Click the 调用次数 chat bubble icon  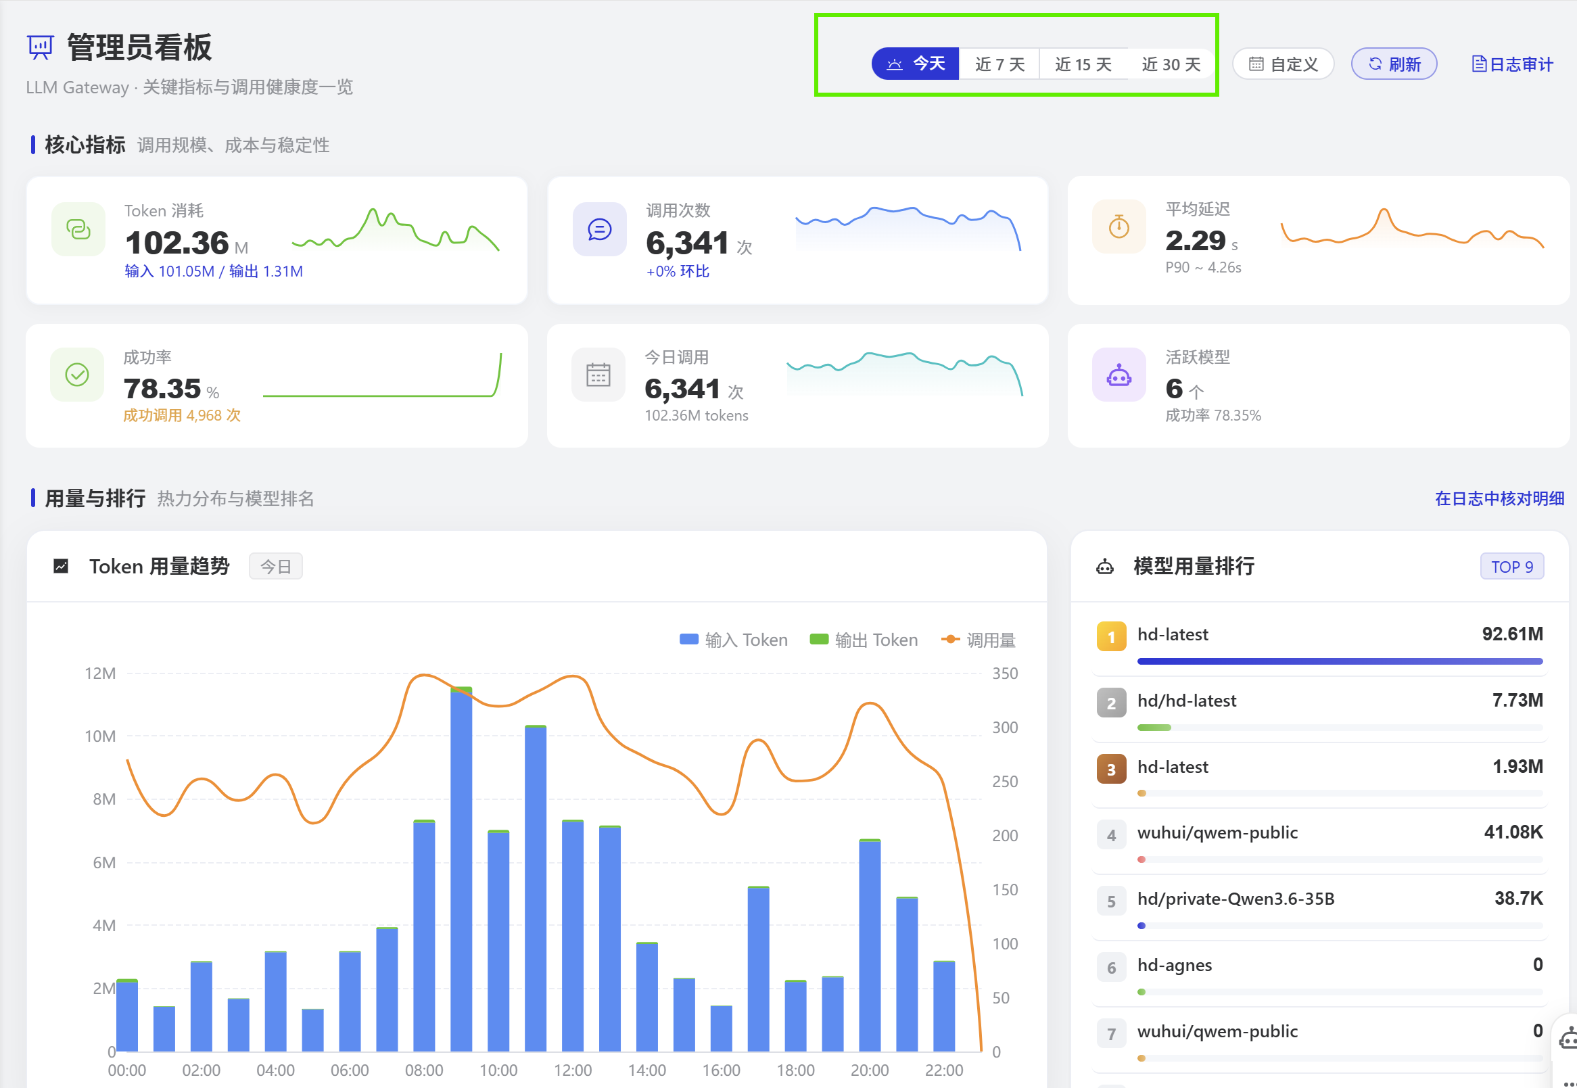pos(599,229)
